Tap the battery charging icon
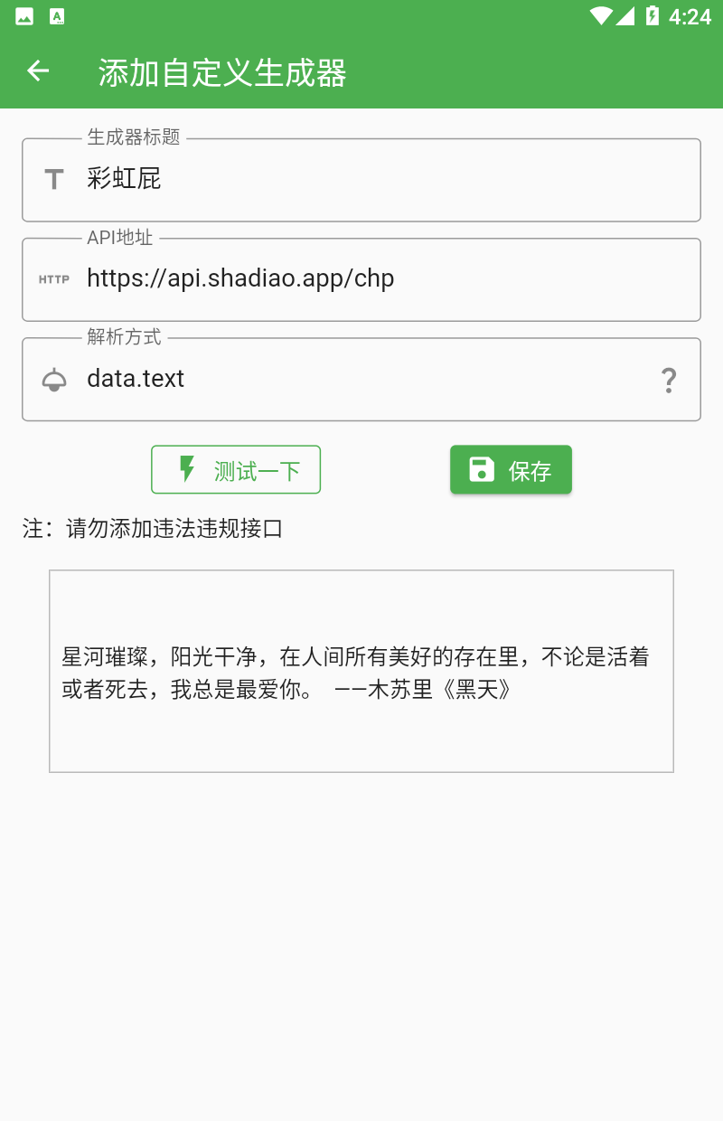The height and width of the screenshot is (1121, 723). click(x=653, y=16)
